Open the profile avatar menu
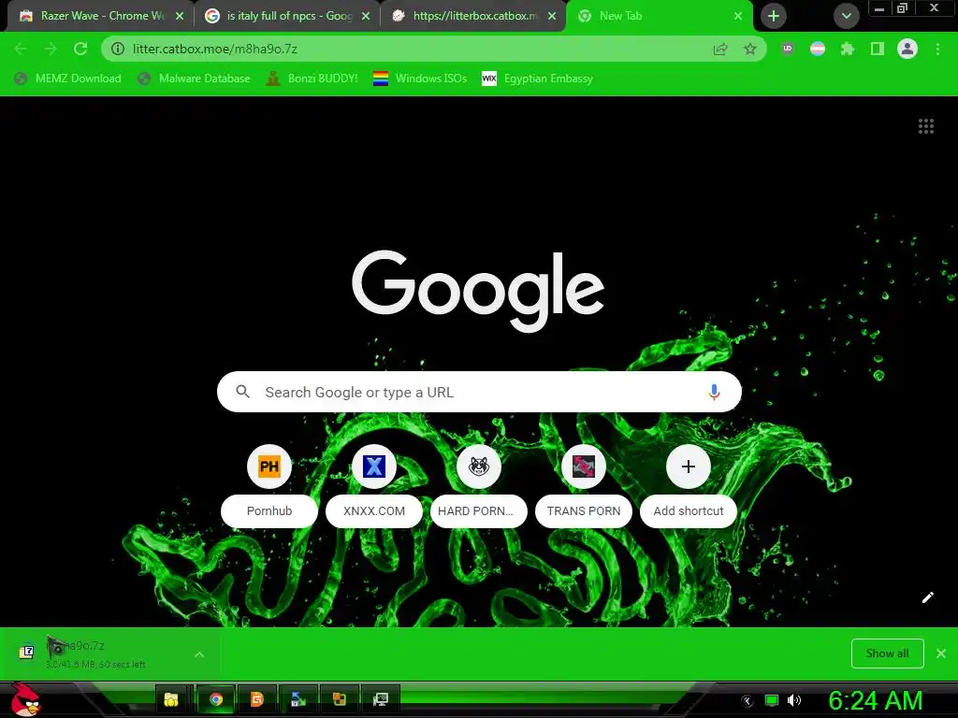This screenshot has width=958, height=718. coord(907,49)
